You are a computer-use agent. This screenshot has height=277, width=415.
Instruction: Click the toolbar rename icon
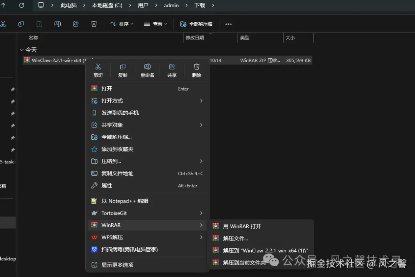57,24
